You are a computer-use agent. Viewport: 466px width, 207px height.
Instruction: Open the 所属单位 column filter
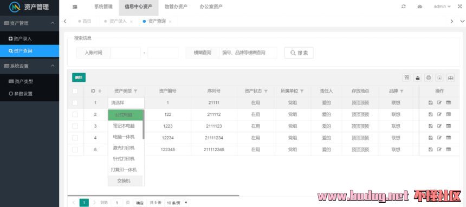coord(302,91)
